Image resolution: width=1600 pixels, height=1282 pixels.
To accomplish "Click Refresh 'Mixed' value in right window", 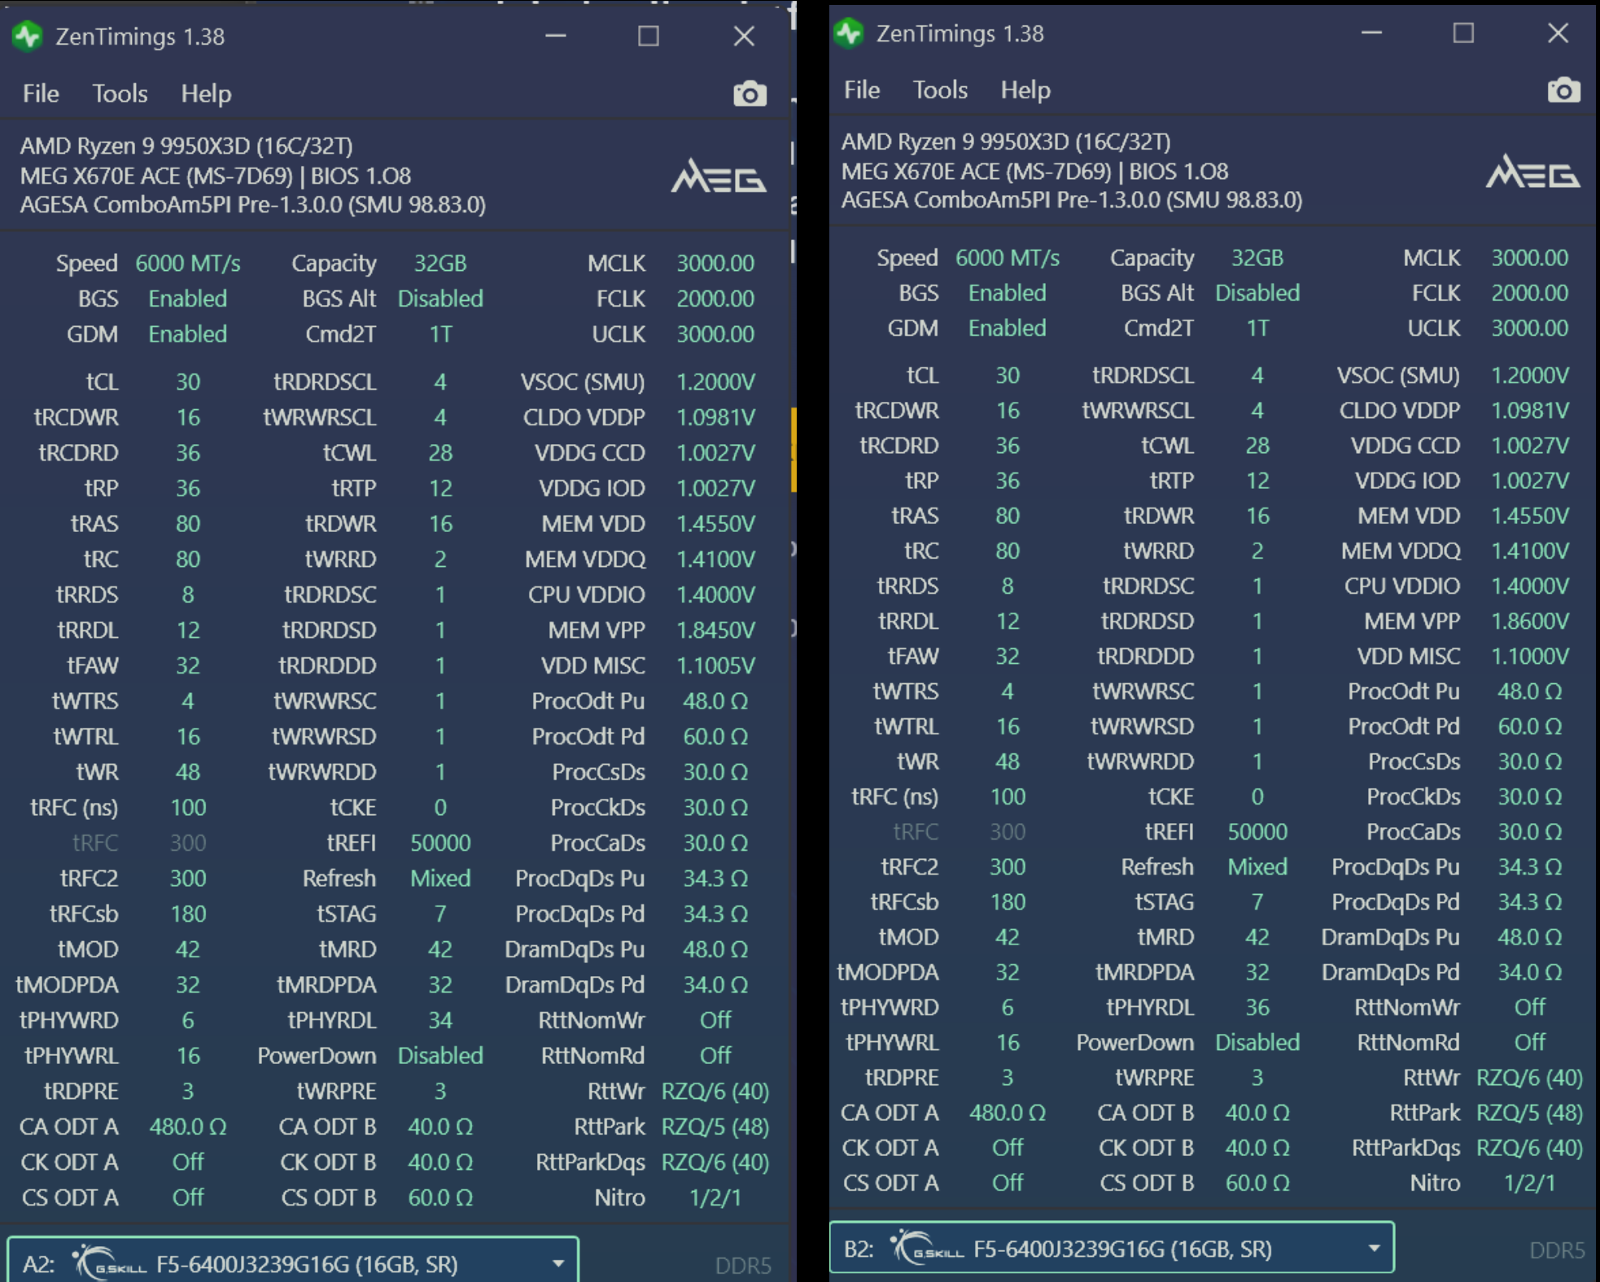I will click(1257, 867).
